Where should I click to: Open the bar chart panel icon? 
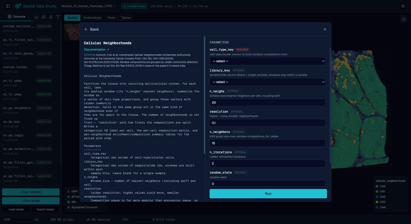(36, 17)
